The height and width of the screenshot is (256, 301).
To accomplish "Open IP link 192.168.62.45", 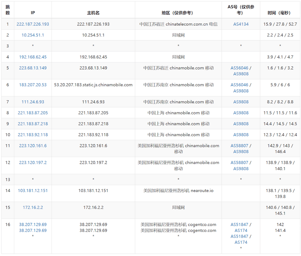I will 33,57.
